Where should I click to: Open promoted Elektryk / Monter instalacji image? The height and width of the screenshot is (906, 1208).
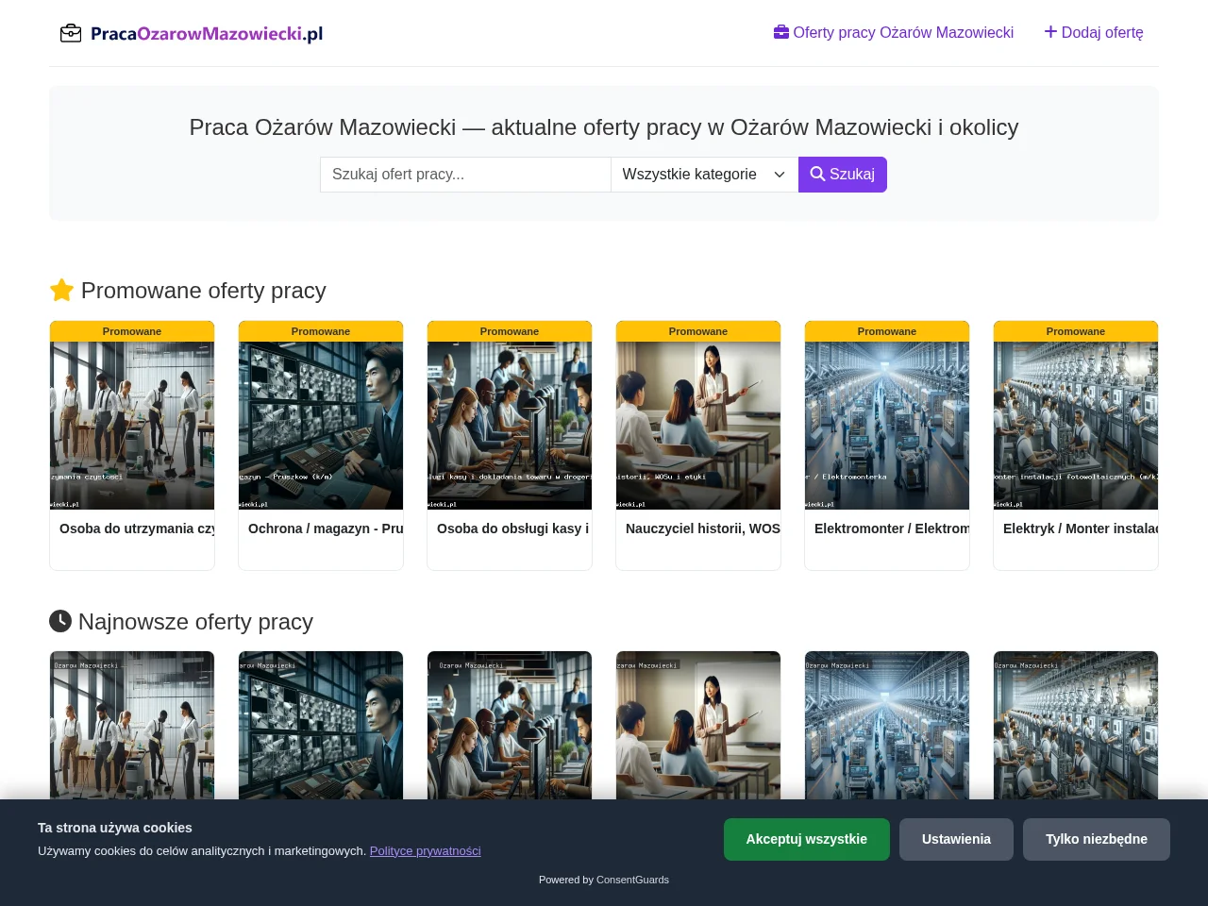(1076, 426)
